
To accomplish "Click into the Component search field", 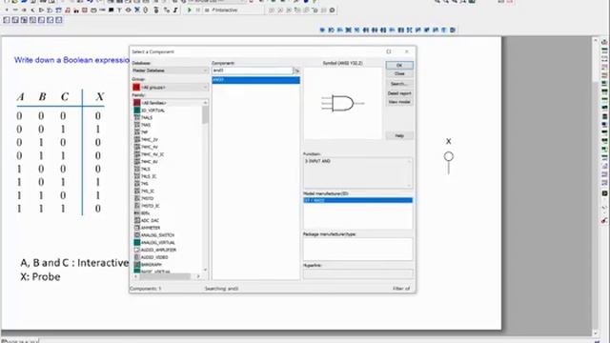I will [252, 71].
